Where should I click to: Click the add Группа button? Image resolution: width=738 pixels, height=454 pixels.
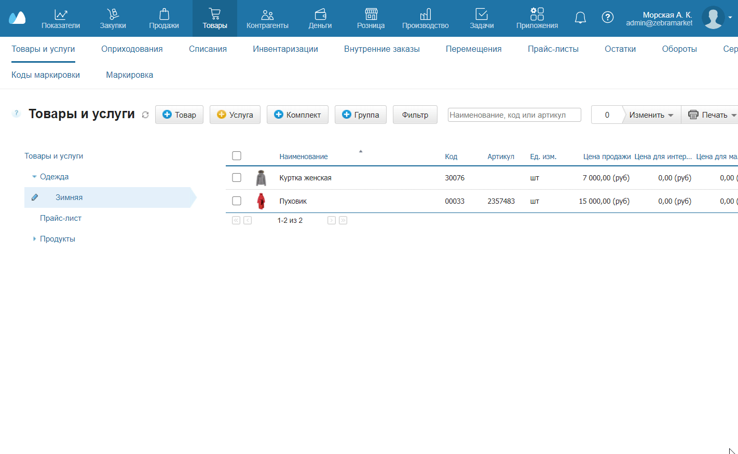361,115
